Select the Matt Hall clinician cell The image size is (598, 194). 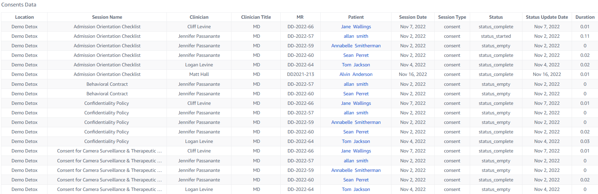(199, 74)
